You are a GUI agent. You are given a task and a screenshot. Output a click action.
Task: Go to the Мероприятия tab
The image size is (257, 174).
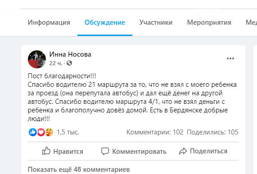pos(209,22)
